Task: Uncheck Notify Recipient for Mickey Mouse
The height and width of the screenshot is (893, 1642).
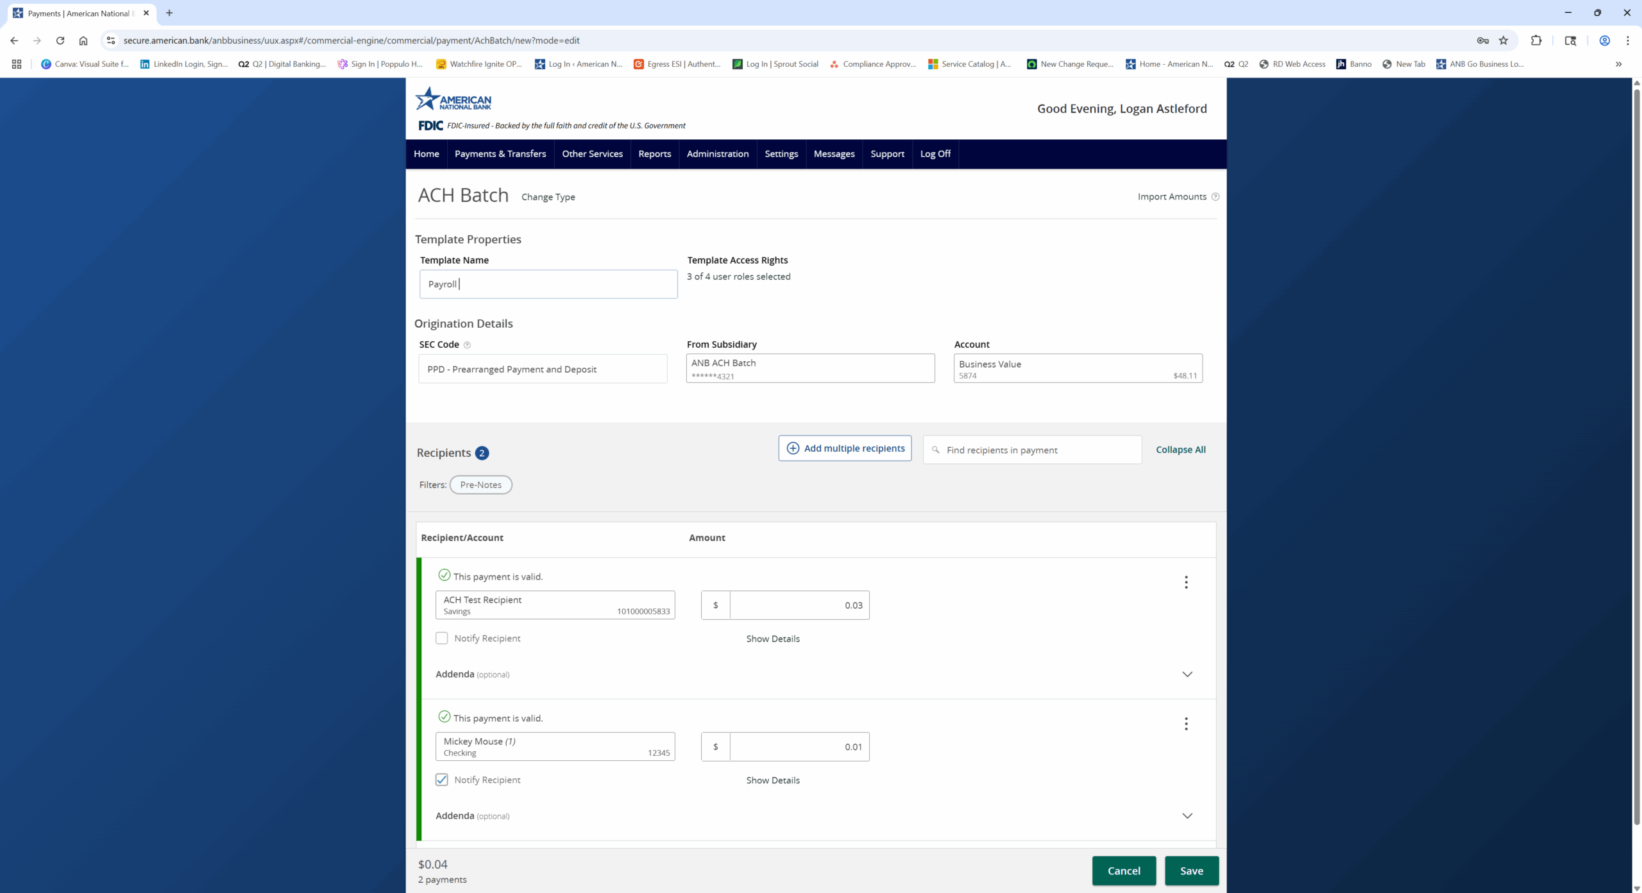Action: (441, 779)
